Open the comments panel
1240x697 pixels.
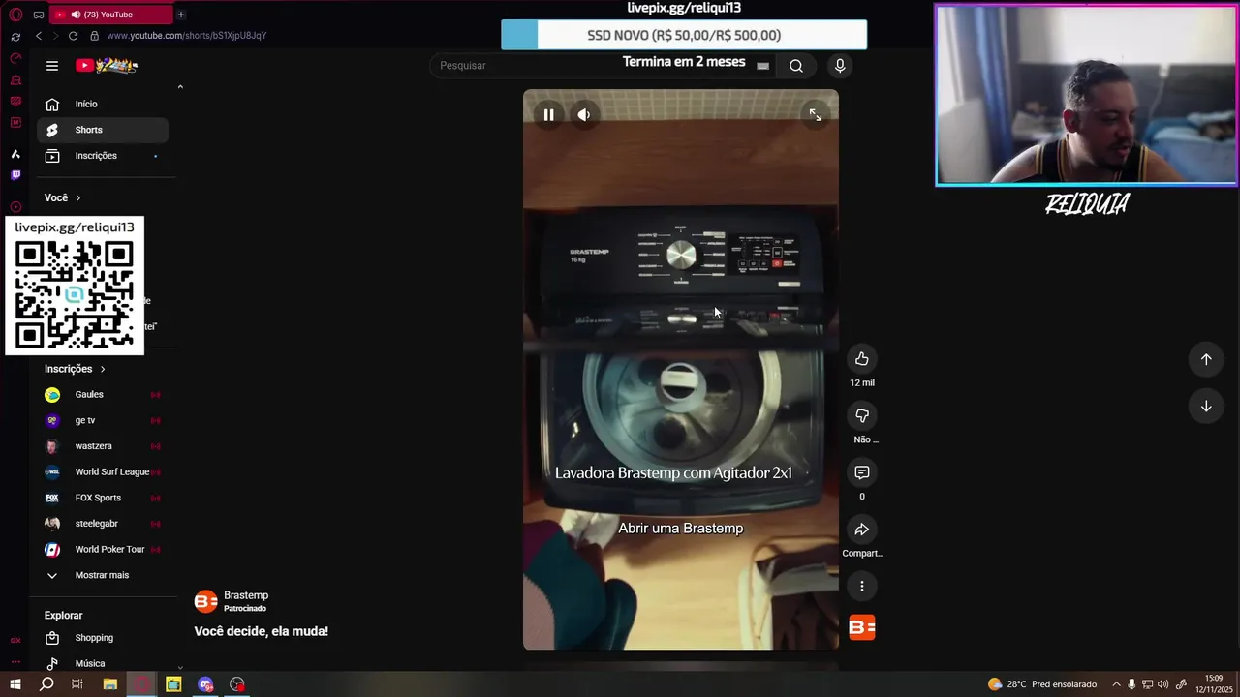coord(861,472)
